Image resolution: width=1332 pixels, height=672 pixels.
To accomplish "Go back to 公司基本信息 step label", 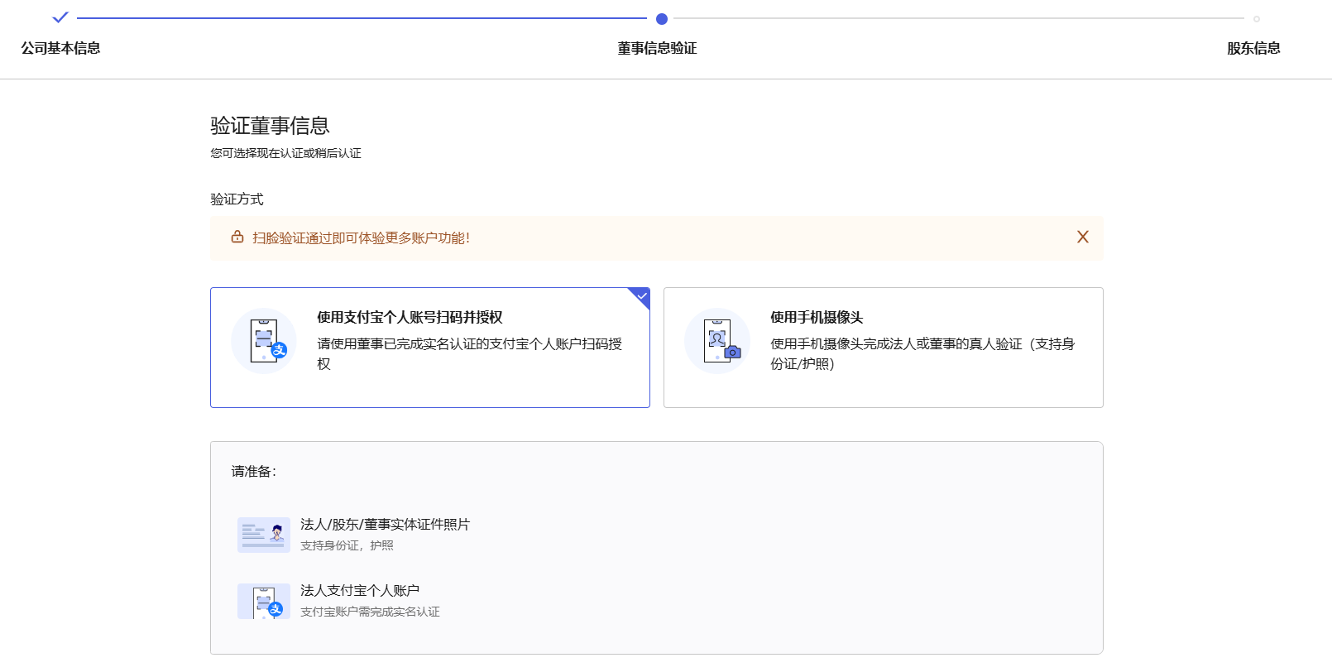I will 60,48.
